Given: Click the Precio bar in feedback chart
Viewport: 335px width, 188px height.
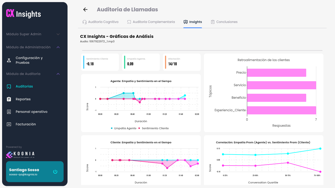Looking at the screenshot, I should (277, 73).
